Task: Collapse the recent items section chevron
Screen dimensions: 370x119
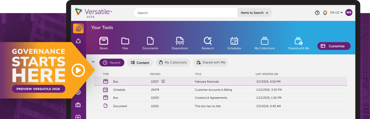Action: [93, 62]
